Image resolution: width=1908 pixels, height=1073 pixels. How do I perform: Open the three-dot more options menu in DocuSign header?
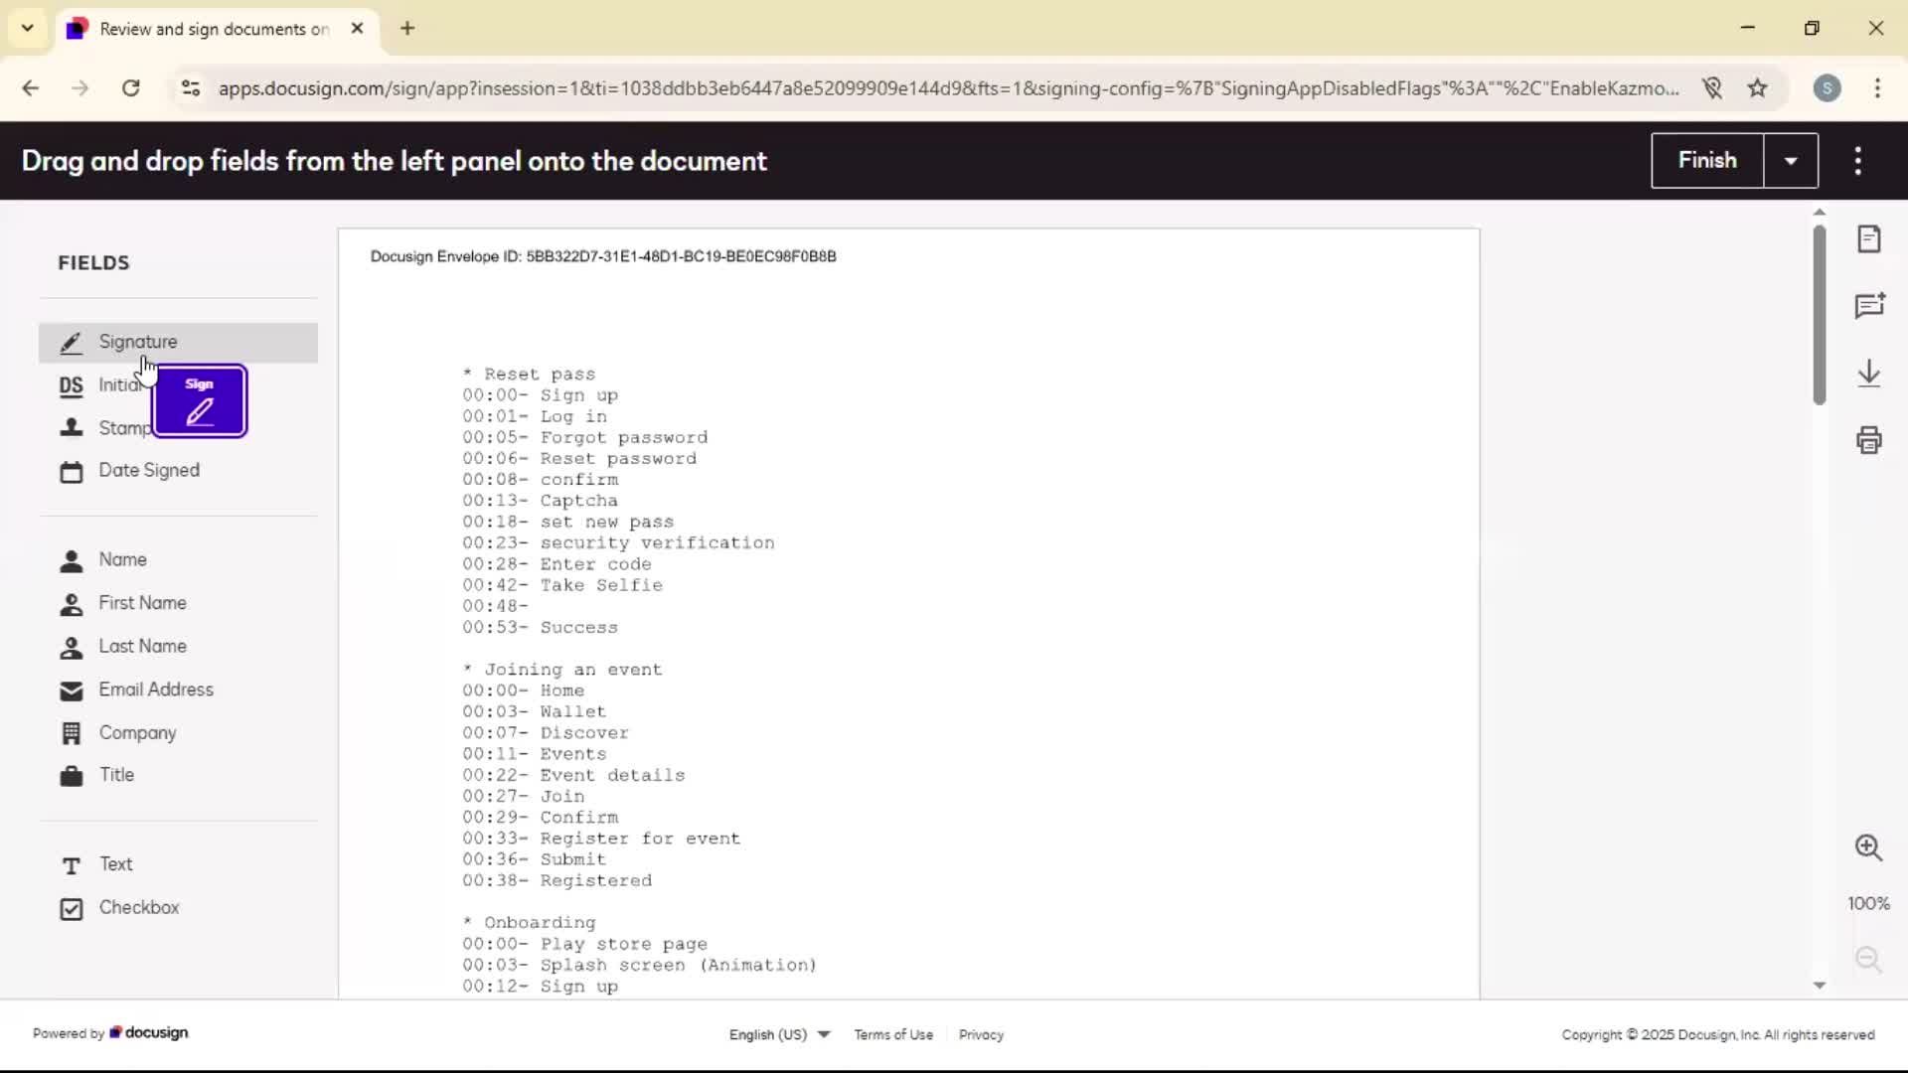pos(1857,161)
